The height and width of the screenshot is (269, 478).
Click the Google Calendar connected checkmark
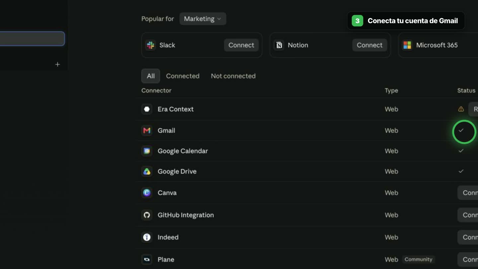tap(461, 151)
